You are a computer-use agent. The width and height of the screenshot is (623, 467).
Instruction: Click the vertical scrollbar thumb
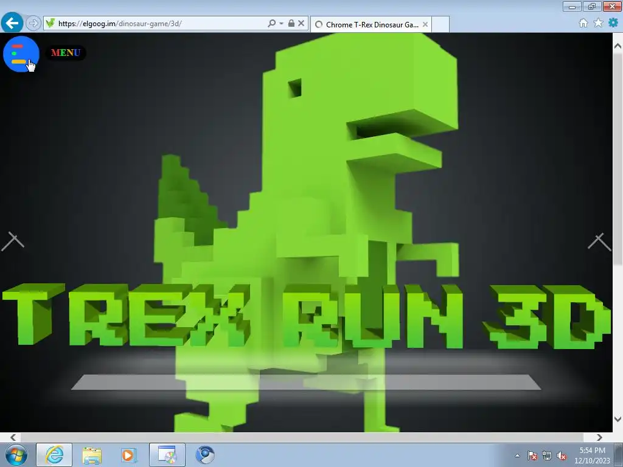[618, 159]
